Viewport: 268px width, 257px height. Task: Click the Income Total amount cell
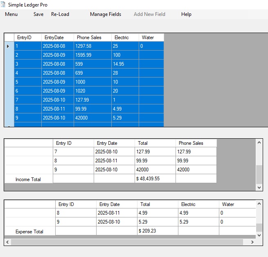point(155,179)
